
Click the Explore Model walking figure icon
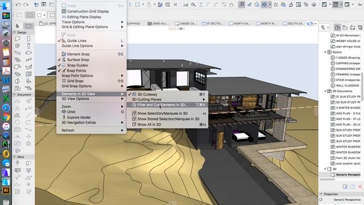point(64,117)
